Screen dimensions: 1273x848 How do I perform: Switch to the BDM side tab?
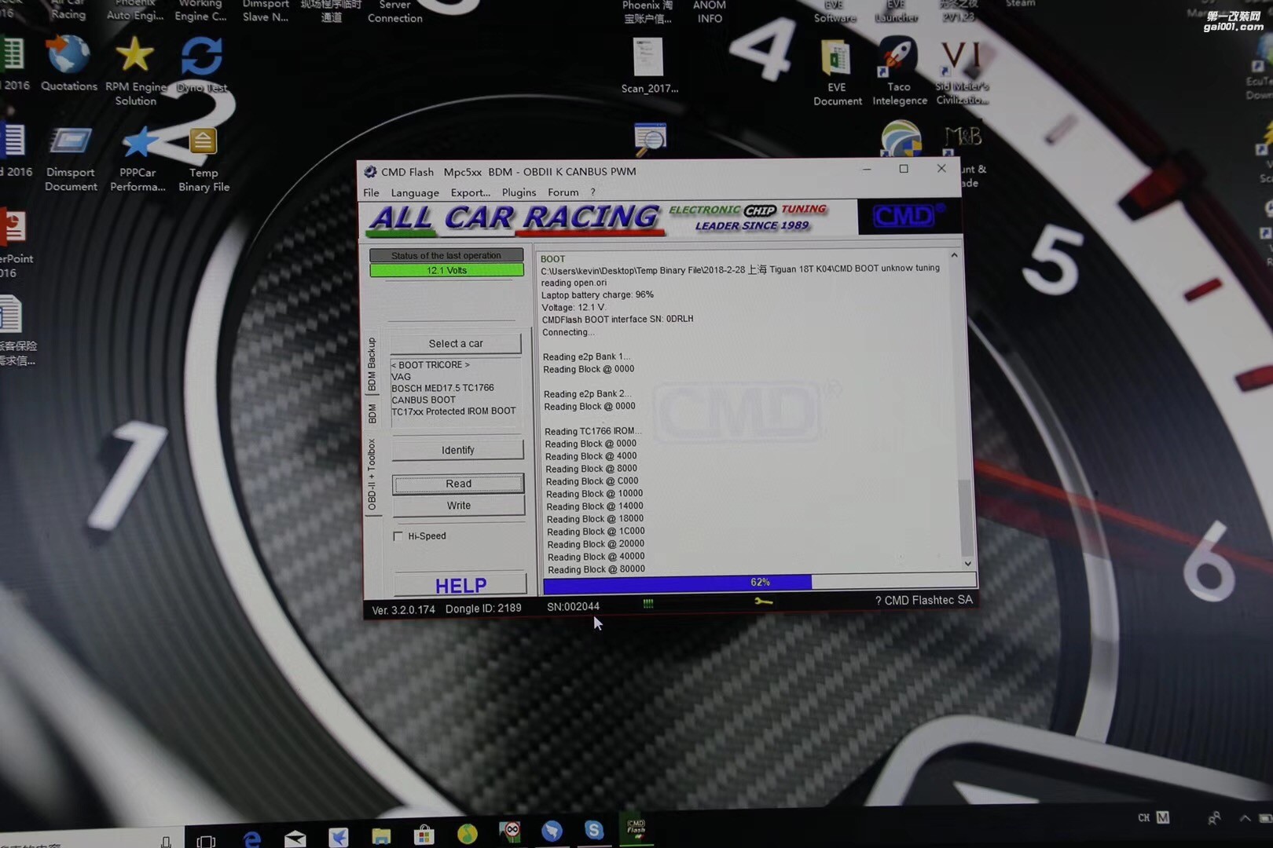(372, 414)
